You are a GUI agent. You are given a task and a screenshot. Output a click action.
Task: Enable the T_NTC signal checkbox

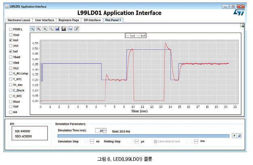(x=11, y=79)
